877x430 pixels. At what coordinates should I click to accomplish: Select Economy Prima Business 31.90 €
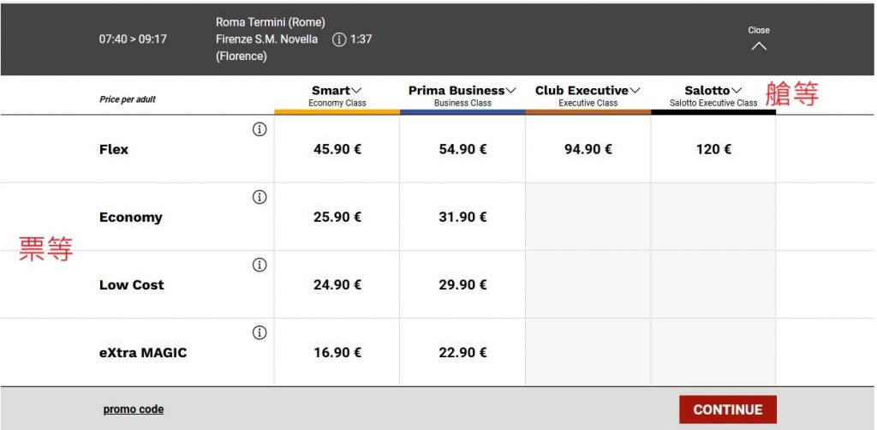click(462, 217)
